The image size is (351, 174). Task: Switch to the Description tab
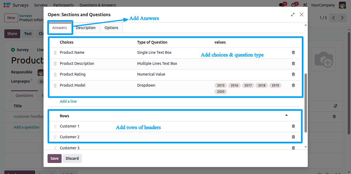pos(86,28)
